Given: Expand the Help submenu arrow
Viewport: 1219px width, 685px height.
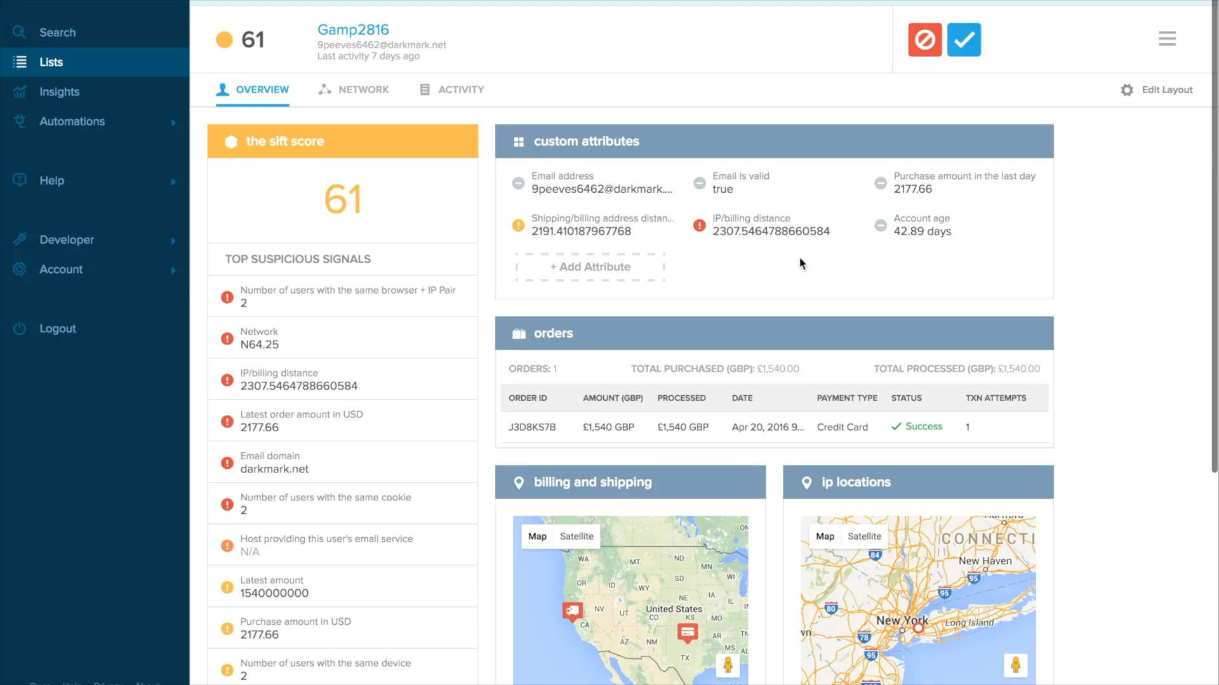Looking at the screenshot, I should click(173, 181).
